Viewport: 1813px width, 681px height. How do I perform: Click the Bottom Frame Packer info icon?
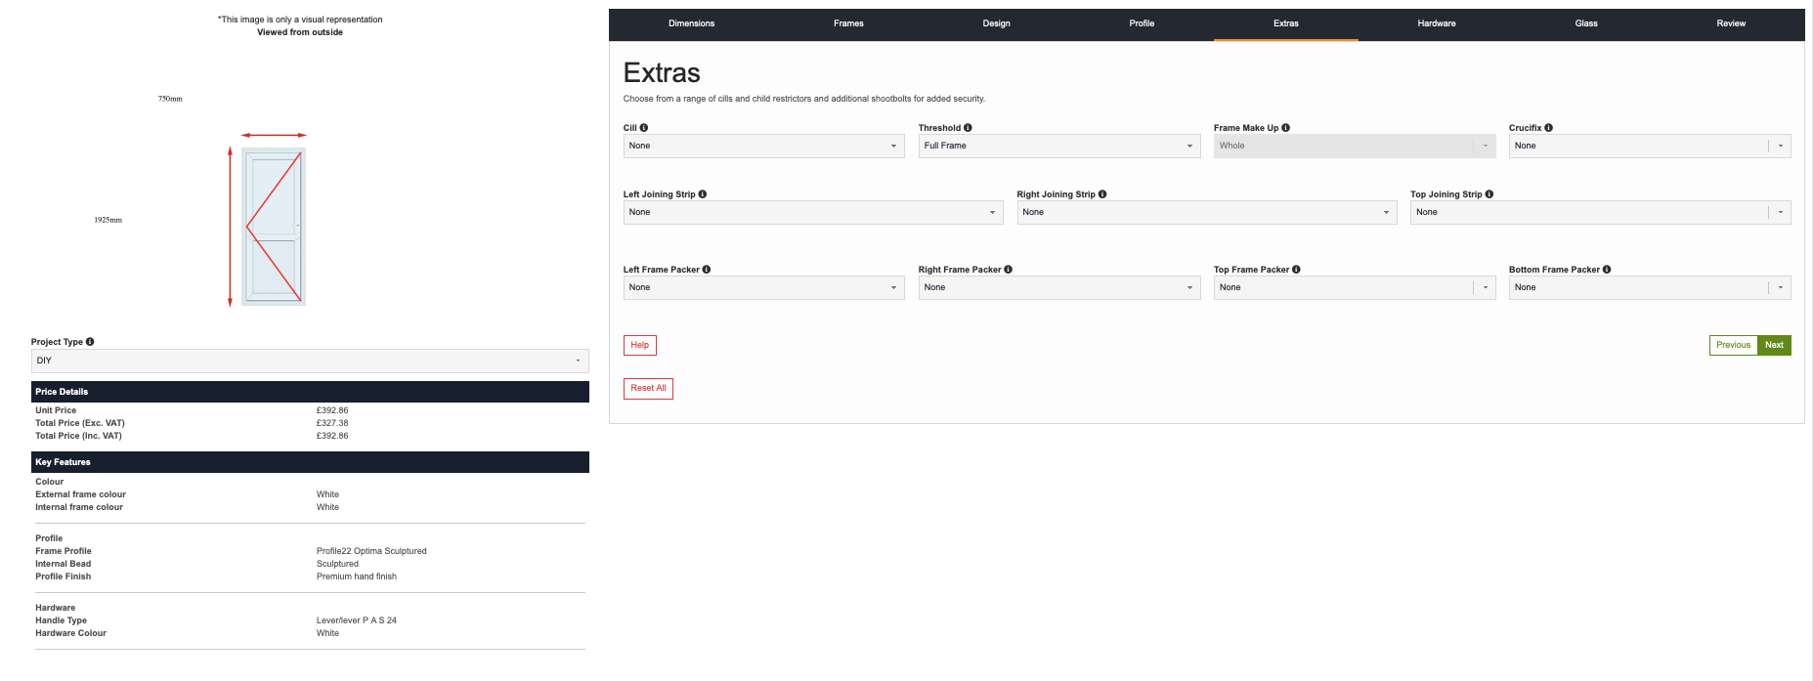click(1607, 270)
